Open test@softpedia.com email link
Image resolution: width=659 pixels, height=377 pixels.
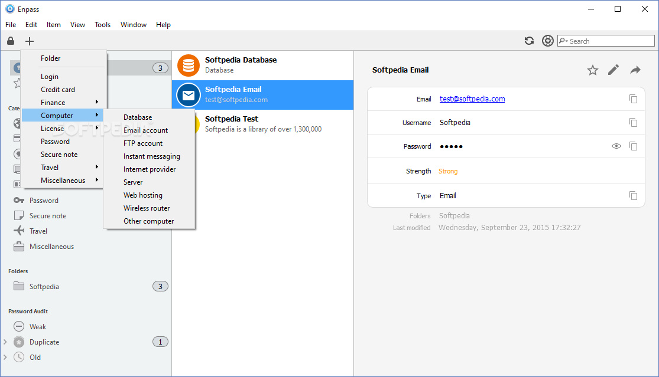pos(472,99)
